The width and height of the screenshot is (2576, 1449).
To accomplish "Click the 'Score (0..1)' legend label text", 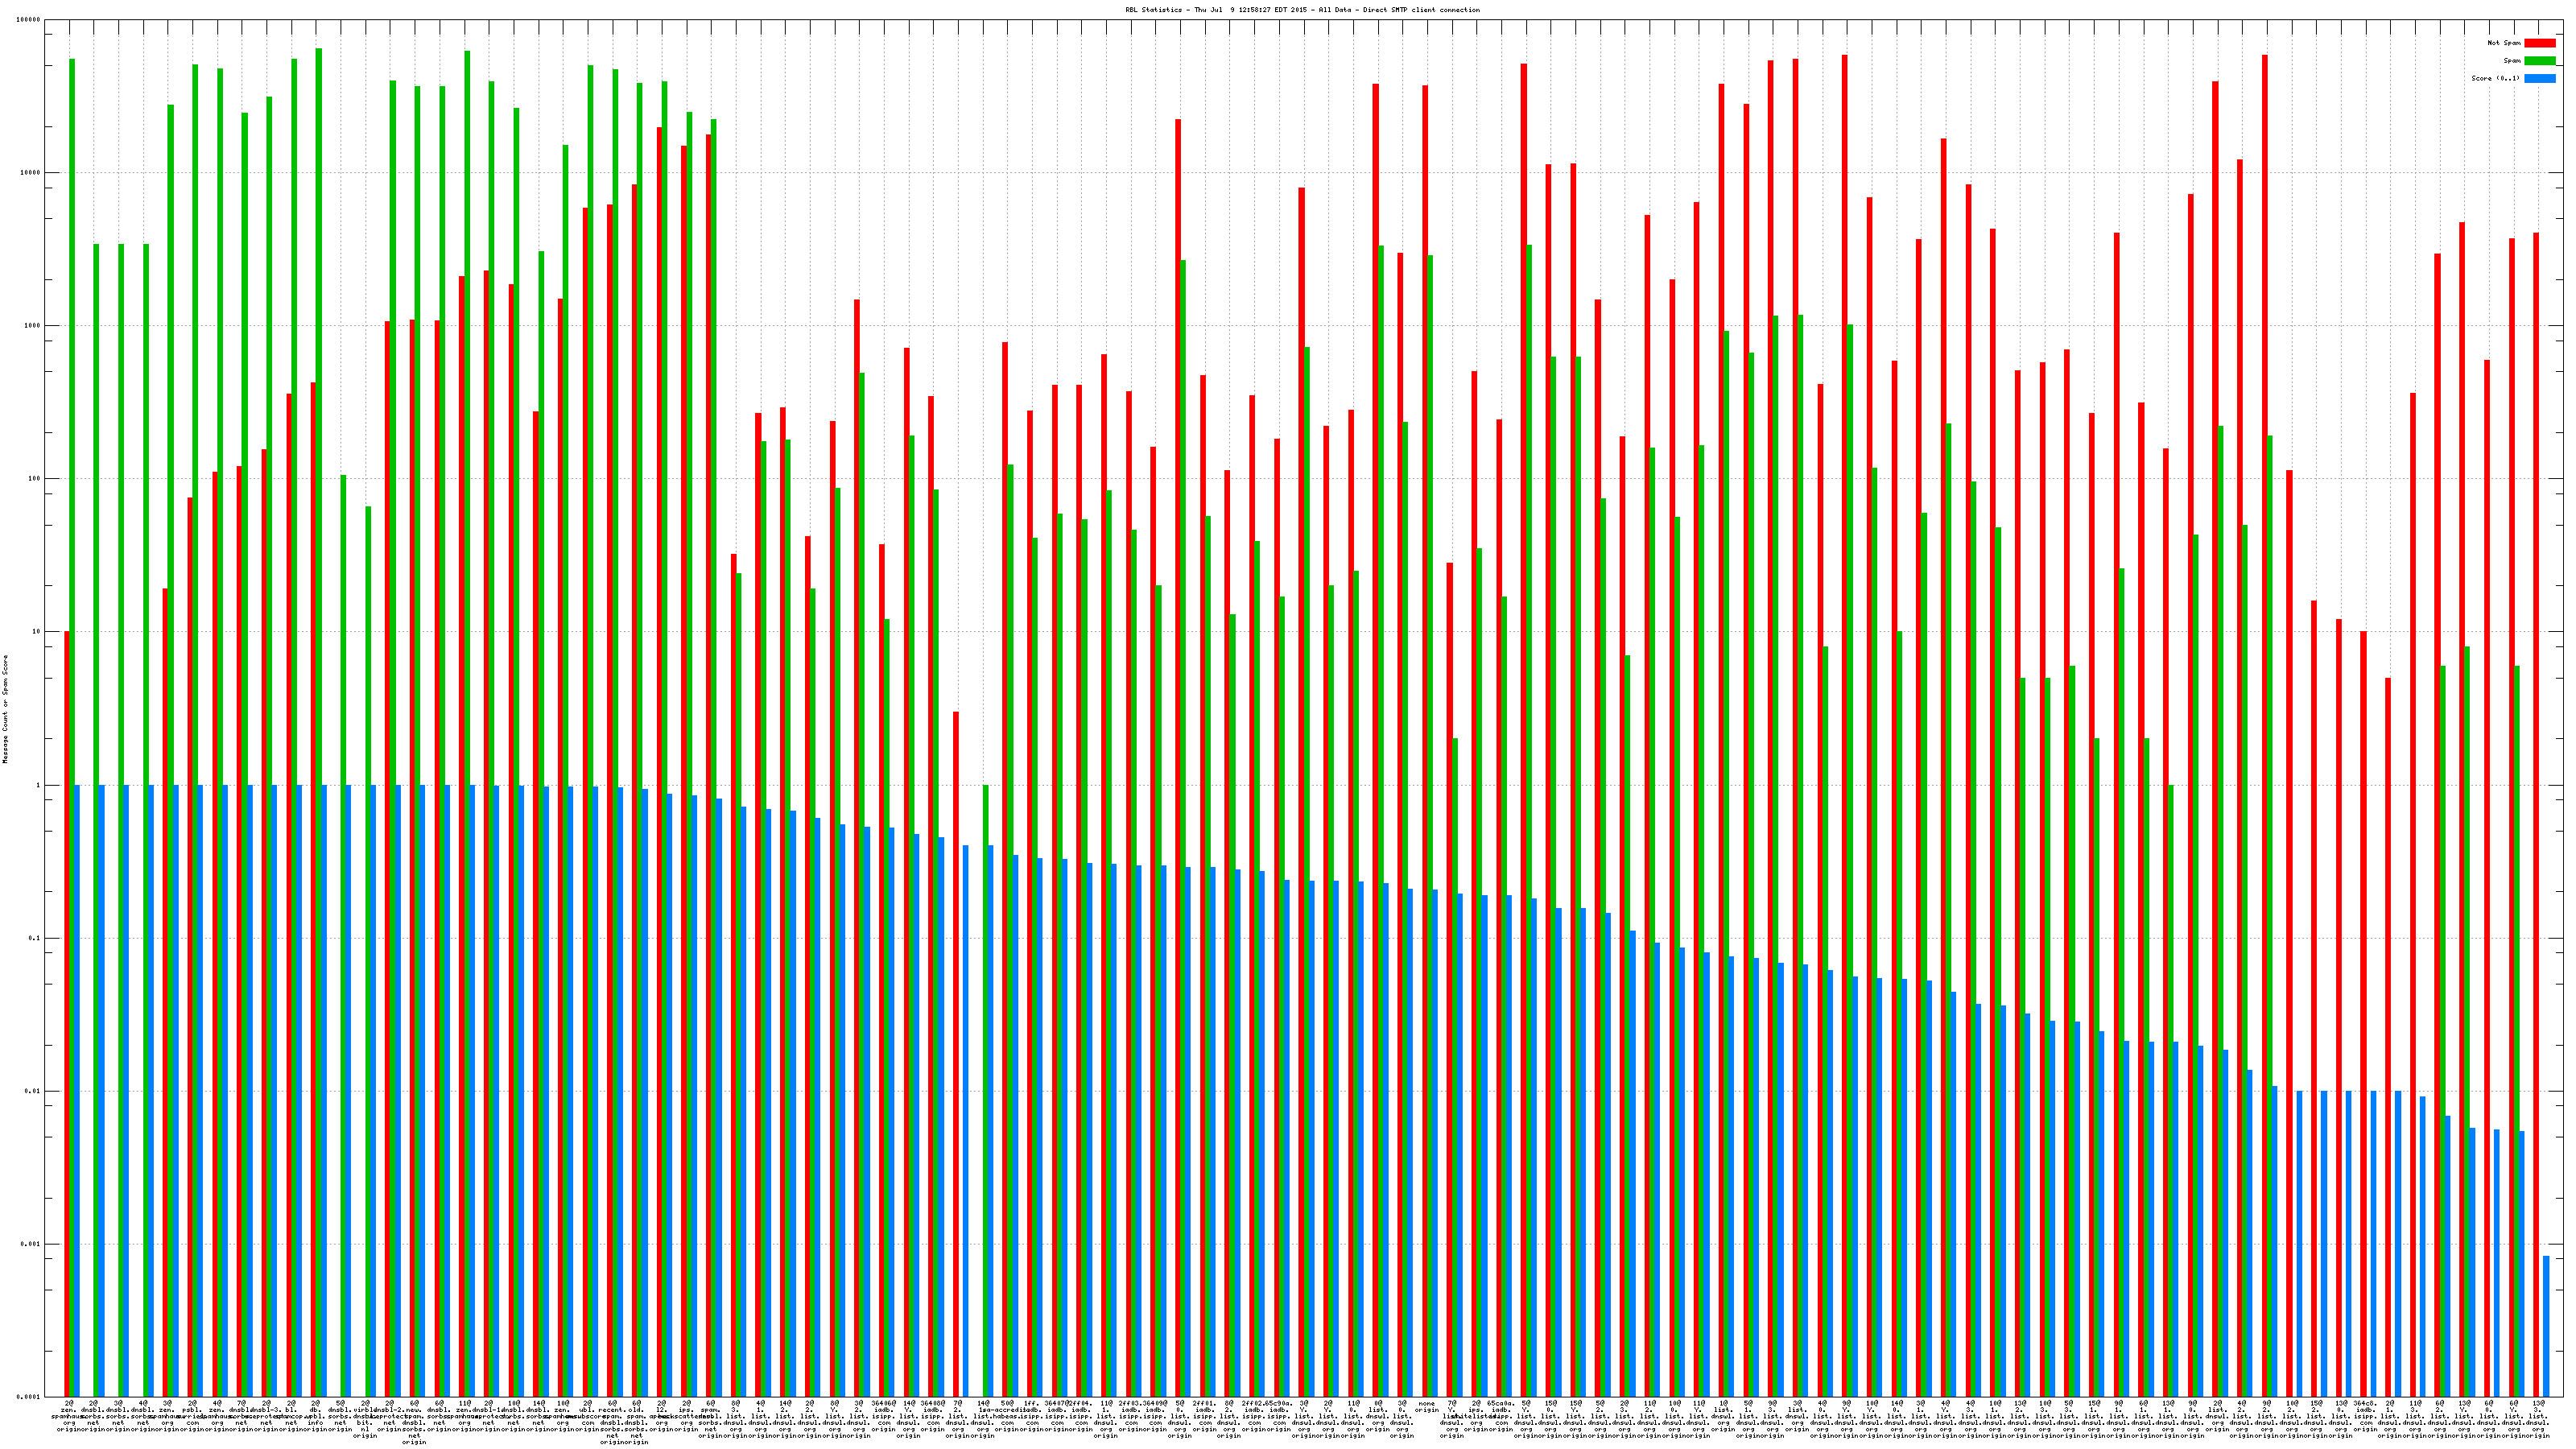I will coord(2495,78).
